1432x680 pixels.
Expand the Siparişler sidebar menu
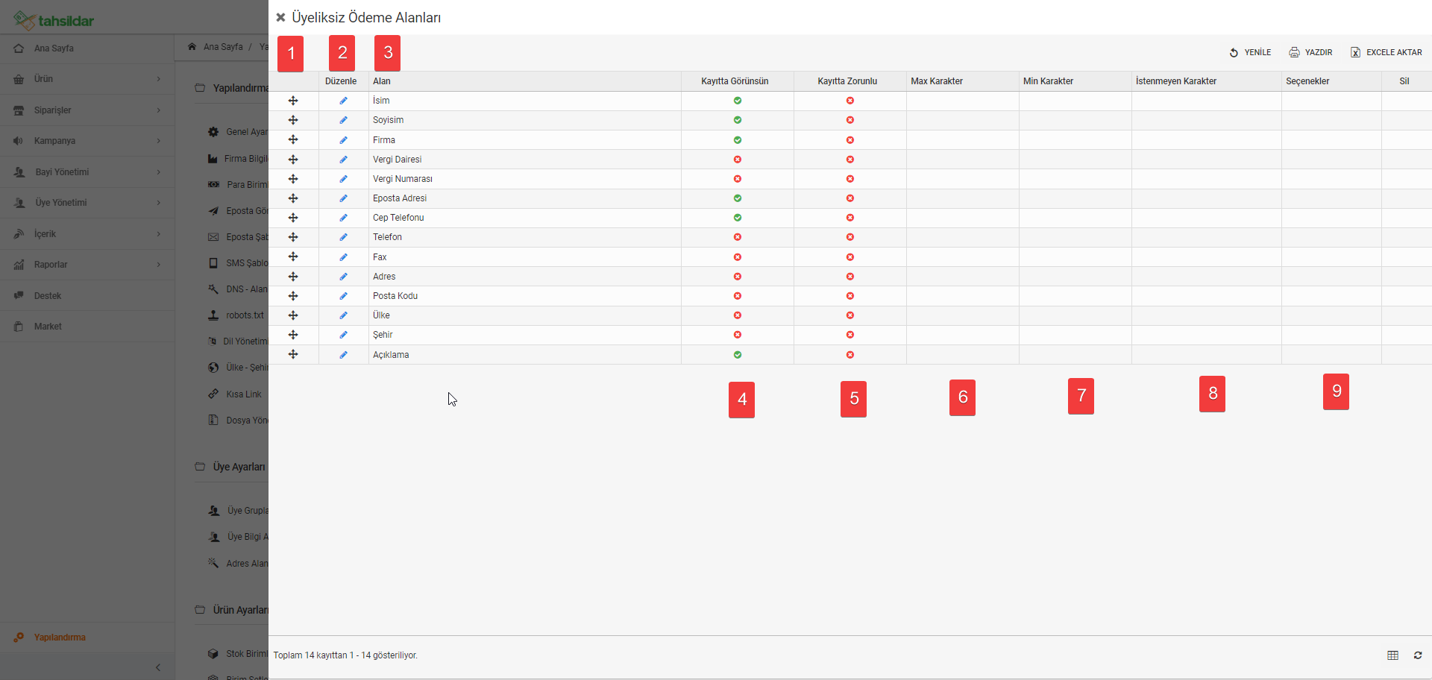coord(87,110)
